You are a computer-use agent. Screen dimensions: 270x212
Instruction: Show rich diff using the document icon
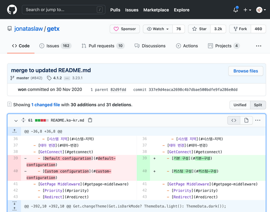[x=246, y=121]
